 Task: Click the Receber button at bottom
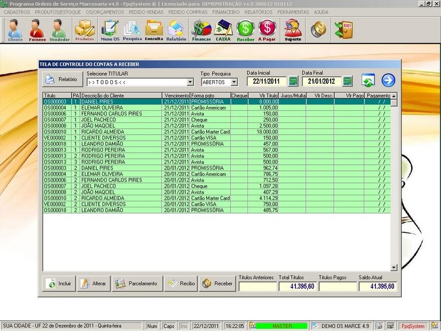tap(217, 284)
